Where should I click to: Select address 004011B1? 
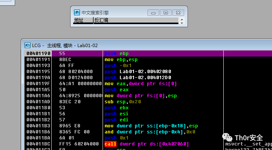tap(38, 114)
